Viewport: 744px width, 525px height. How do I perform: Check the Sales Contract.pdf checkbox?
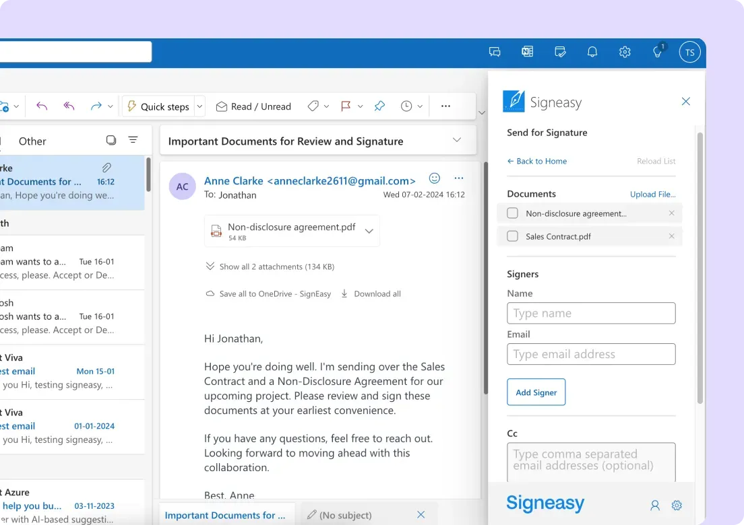(511, 236)
